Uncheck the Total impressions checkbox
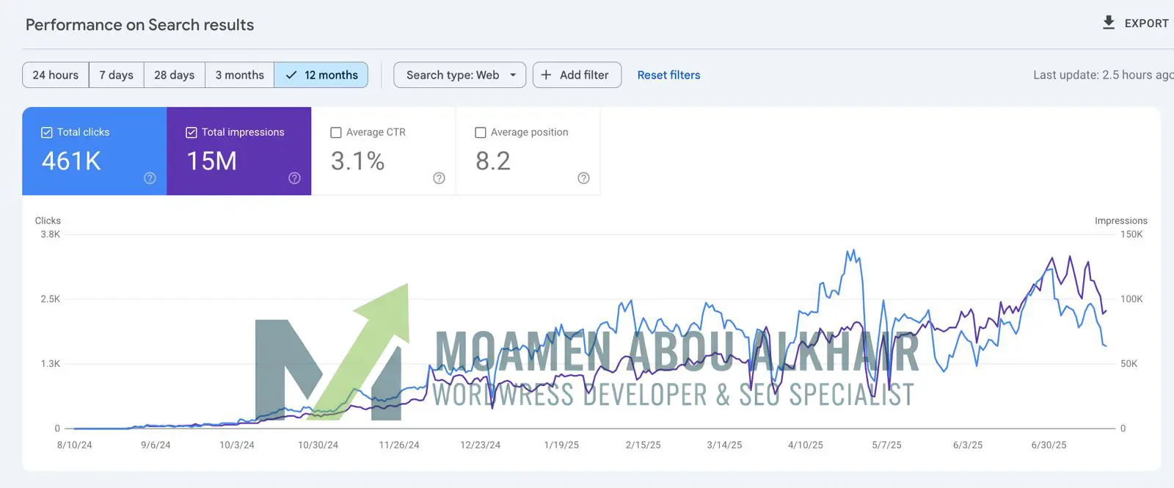The height and width of the screenshot is (488, 1174). pyautogui.click(x=192, y=133)
